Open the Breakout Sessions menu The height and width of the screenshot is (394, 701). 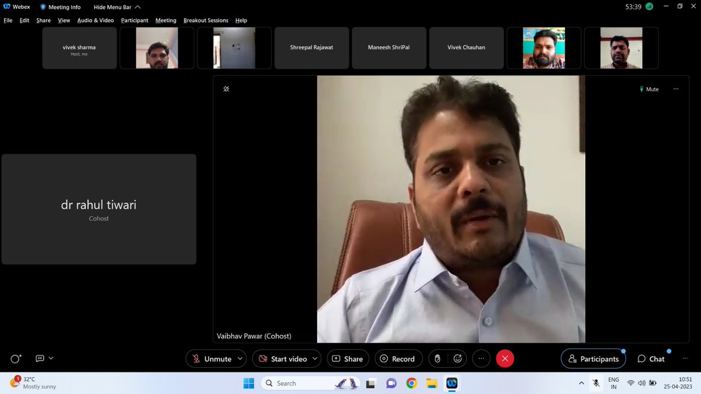point(206,20)
